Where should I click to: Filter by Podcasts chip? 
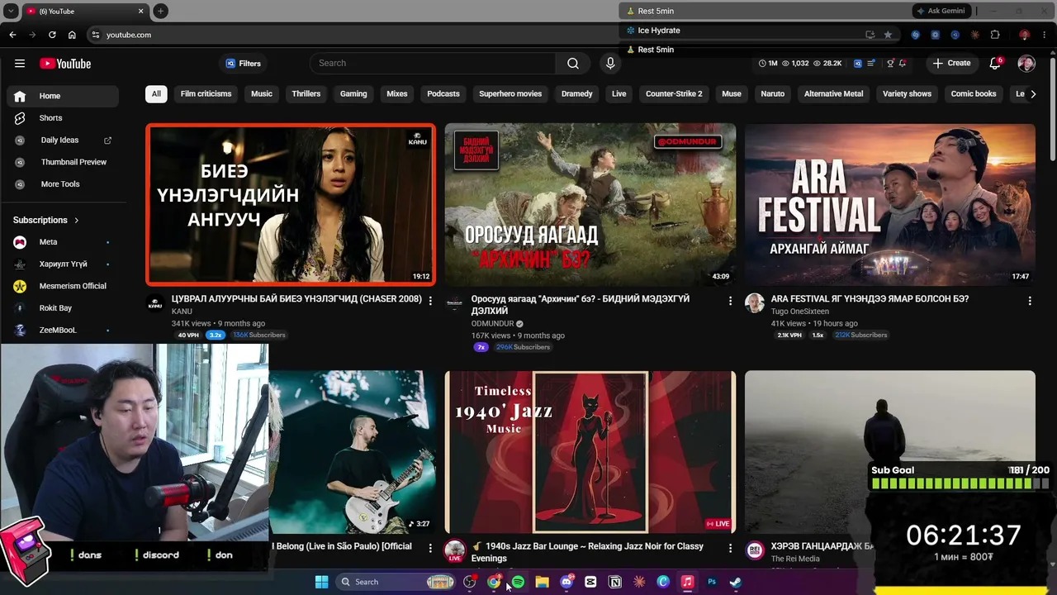coord(443,94)
